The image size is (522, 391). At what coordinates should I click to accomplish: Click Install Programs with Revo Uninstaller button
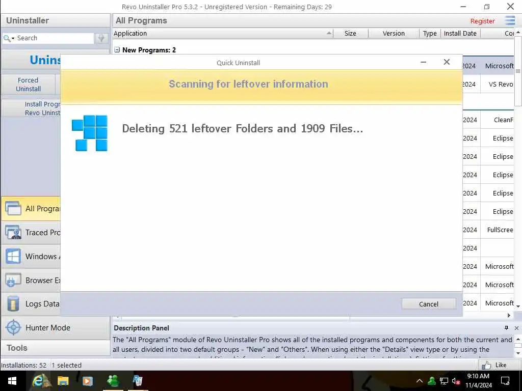[x=31, y=108]
